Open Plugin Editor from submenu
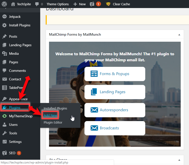 coord(53,122)
